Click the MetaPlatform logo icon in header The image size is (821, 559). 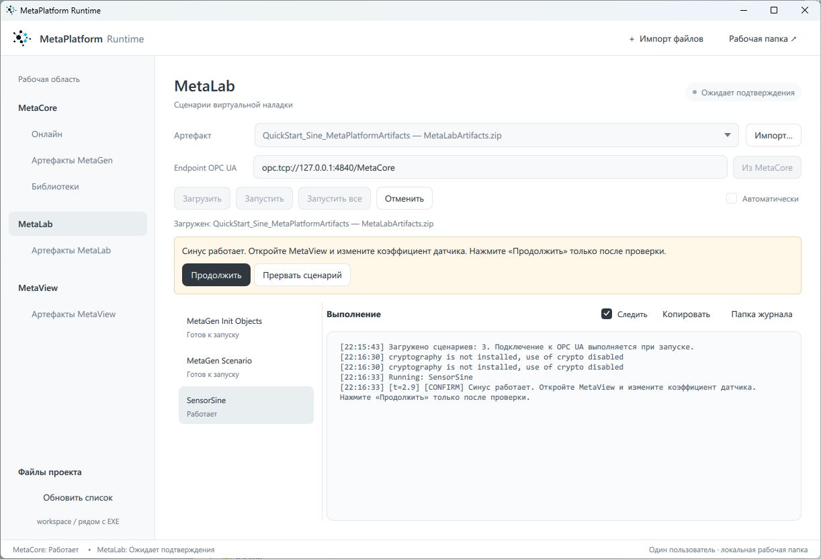coord(21,39)
